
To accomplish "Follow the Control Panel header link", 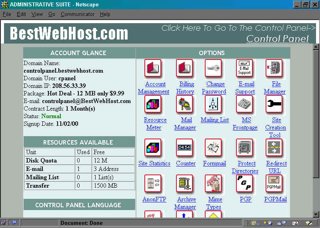I will pos(277,39).
